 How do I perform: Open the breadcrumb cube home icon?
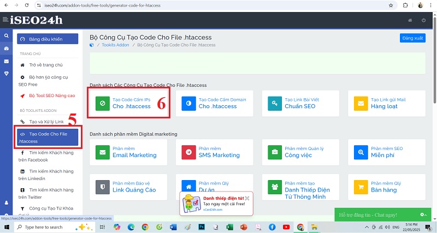pos(92,45)
